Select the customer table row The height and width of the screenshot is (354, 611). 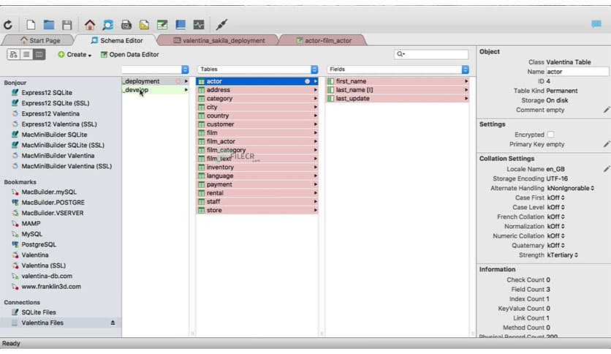[x=257, y=124]
